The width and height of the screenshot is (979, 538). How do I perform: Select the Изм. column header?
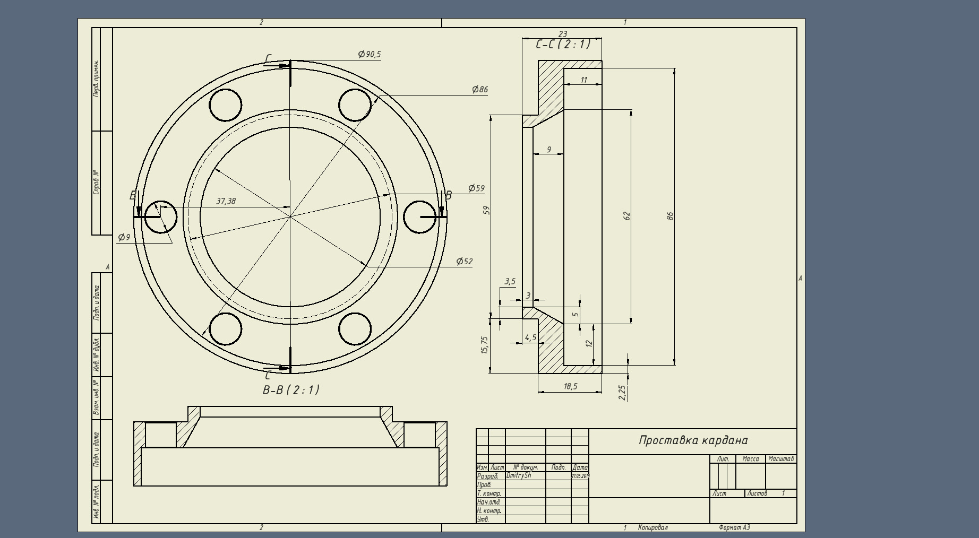(x=482, y=467)
